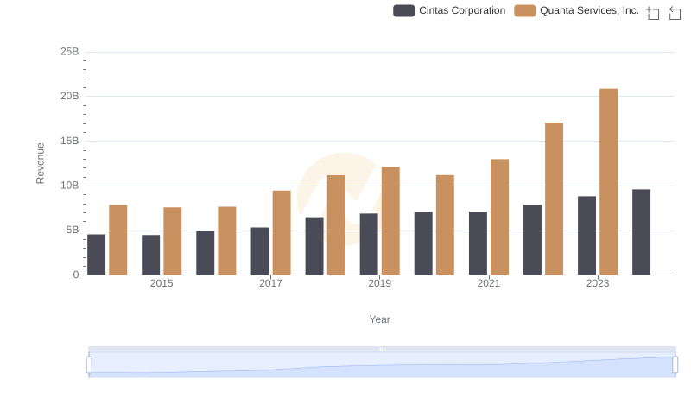
Task: Select the Cintas bar for 2014
Action: point(97,255)
